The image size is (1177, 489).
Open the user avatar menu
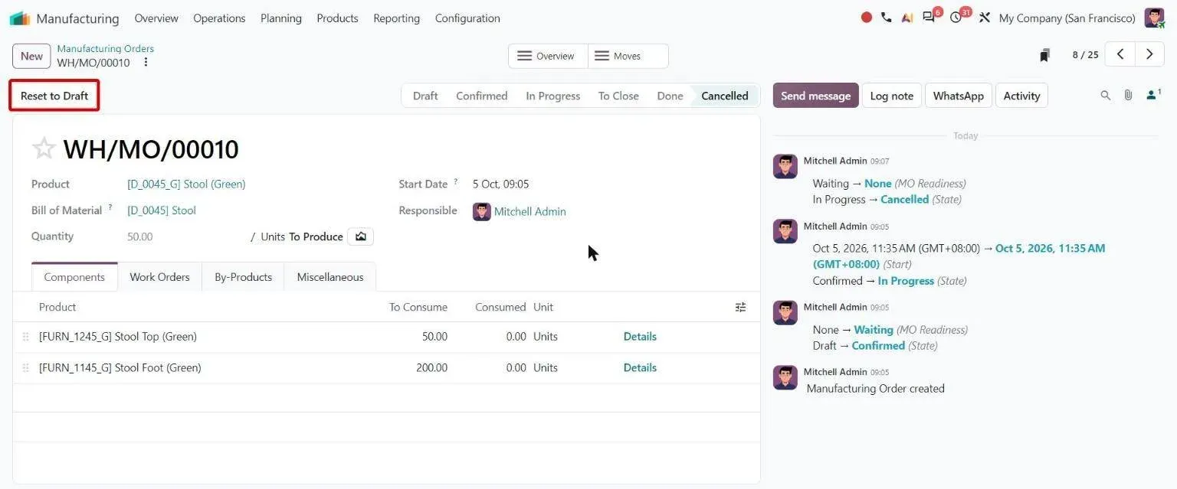pyautogui.click(x=1154, y=18)
